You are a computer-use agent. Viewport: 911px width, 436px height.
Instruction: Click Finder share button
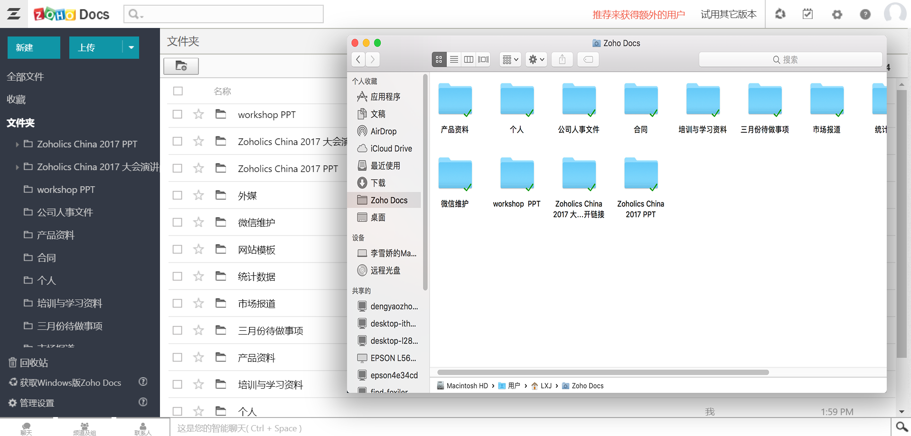click(562, 59)
